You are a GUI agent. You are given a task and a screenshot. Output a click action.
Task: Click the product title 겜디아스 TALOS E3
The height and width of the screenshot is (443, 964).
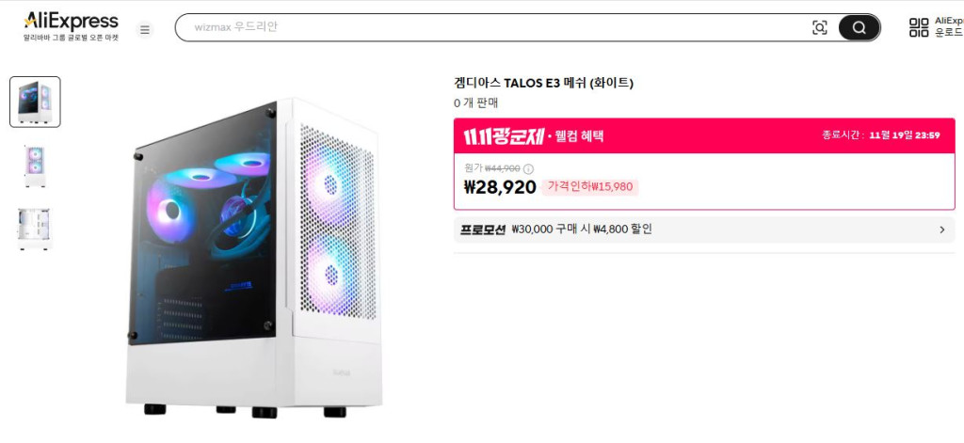[x=543, y=83]
